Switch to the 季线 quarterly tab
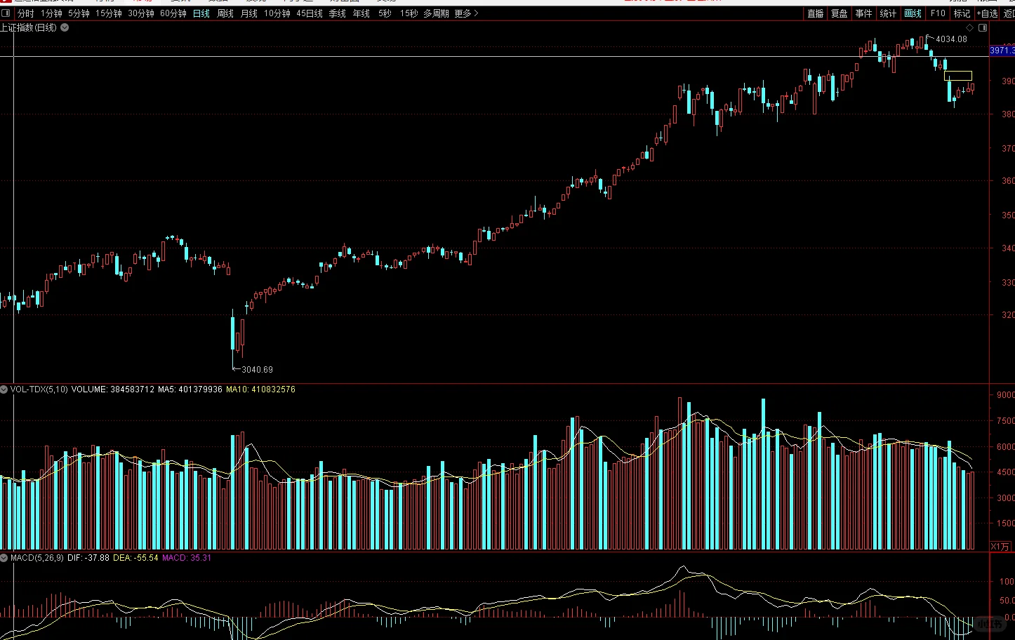Image resolution: width=1015 pixels, height=640 pixels. (338, 13)
